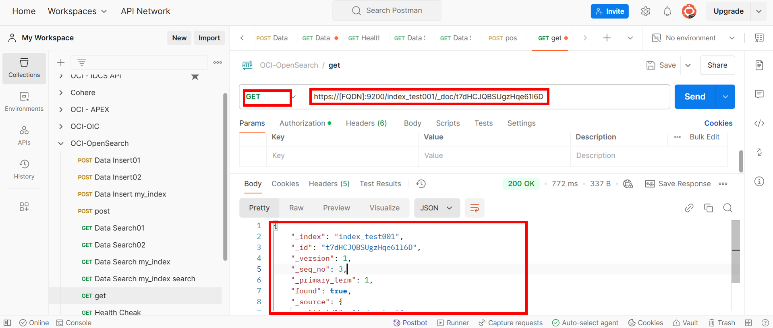773x328 pixels.
Task: Open the configure sidebar grid icon
Action: tap(24, 206)
